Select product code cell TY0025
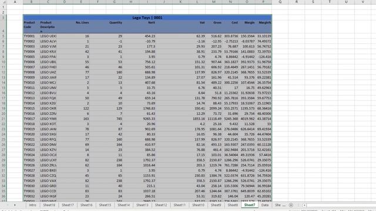Image resolution: width=376 pixels, height=211 pixels. click(31, 160)
